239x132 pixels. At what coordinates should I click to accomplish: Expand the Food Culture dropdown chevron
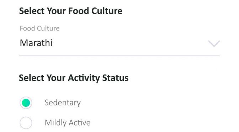pos(214,44)
